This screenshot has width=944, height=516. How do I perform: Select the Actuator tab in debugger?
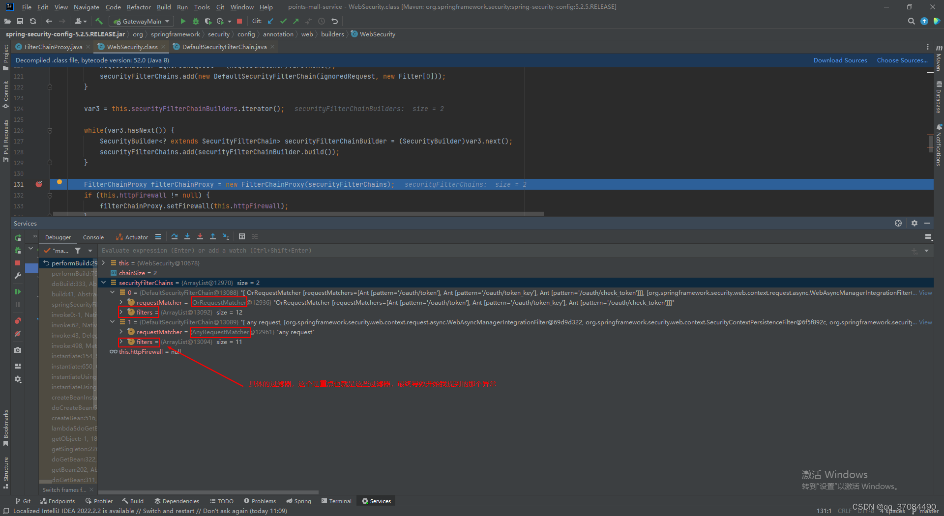pos(136,237)
